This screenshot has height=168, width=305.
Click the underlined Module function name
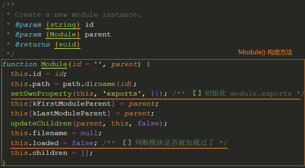54,64
